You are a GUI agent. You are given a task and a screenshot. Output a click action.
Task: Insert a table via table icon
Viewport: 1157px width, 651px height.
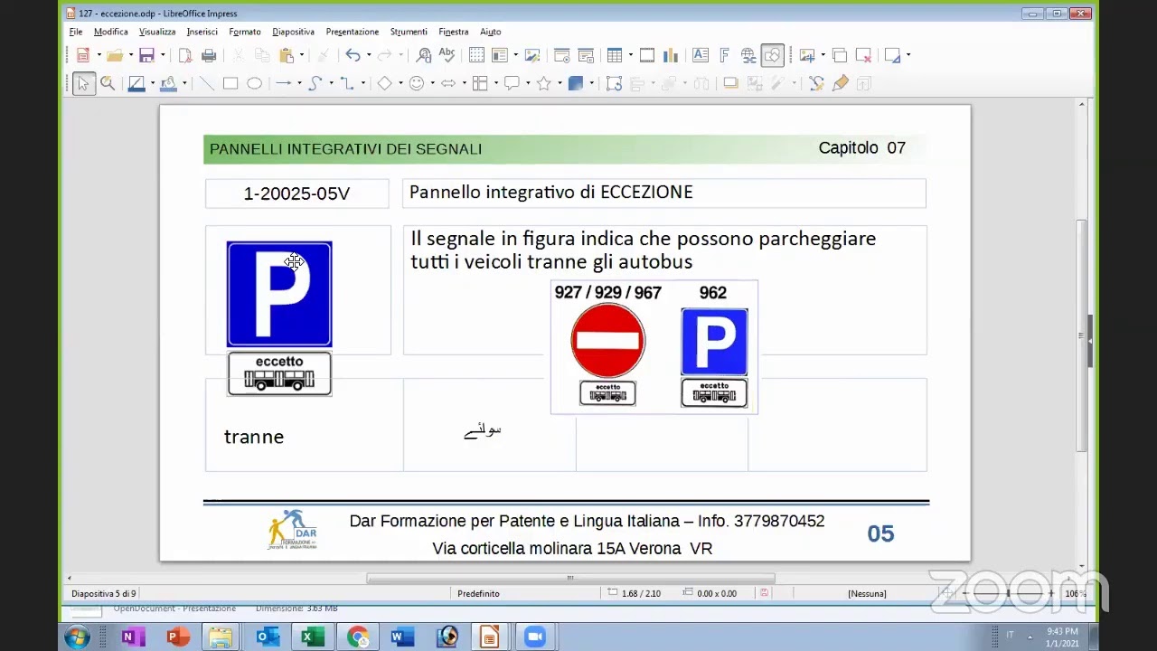click(x=615, y=55)
